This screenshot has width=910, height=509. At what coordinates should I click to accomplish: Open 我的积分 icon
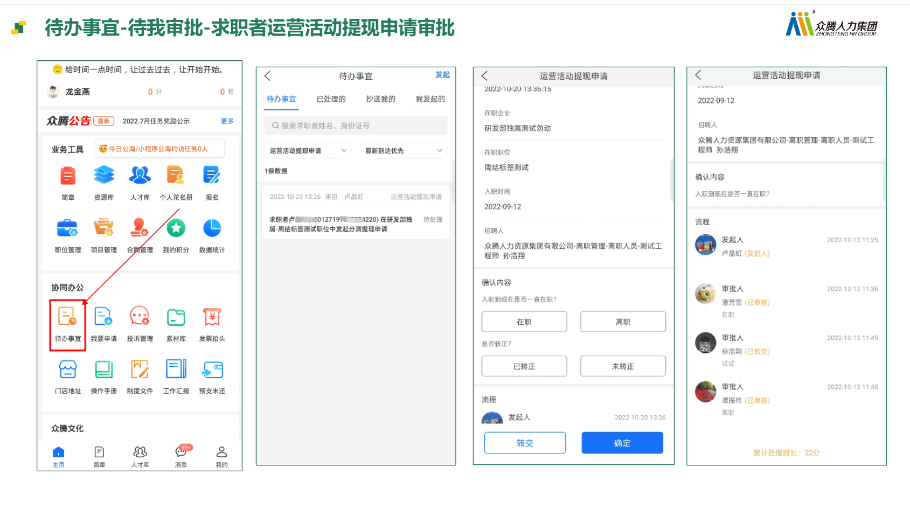[176, 228]
